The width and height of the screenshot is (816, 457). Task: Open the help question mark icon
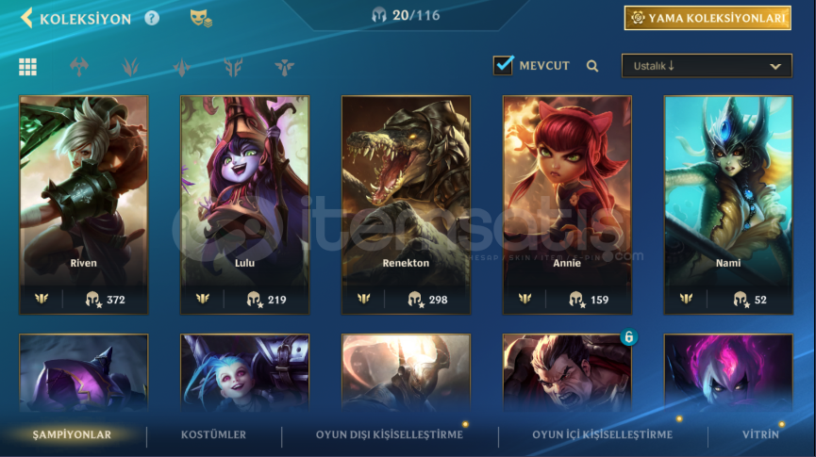[152, 18]
